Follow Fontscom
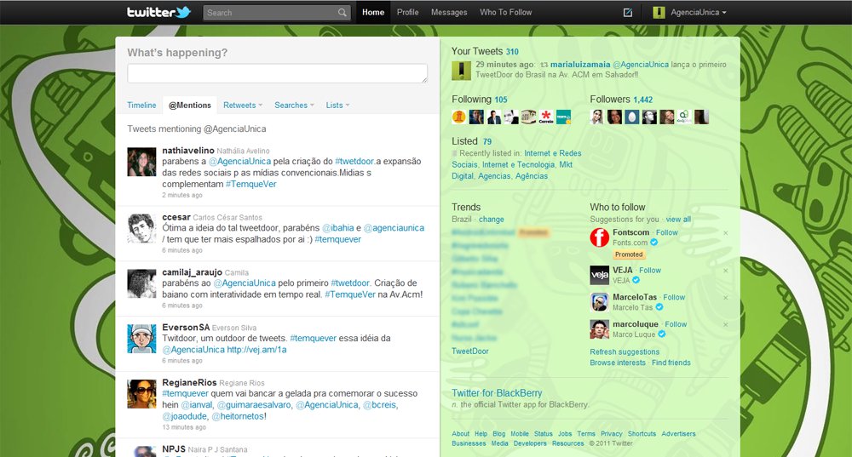The image size is (852, 457). (667, 232)
